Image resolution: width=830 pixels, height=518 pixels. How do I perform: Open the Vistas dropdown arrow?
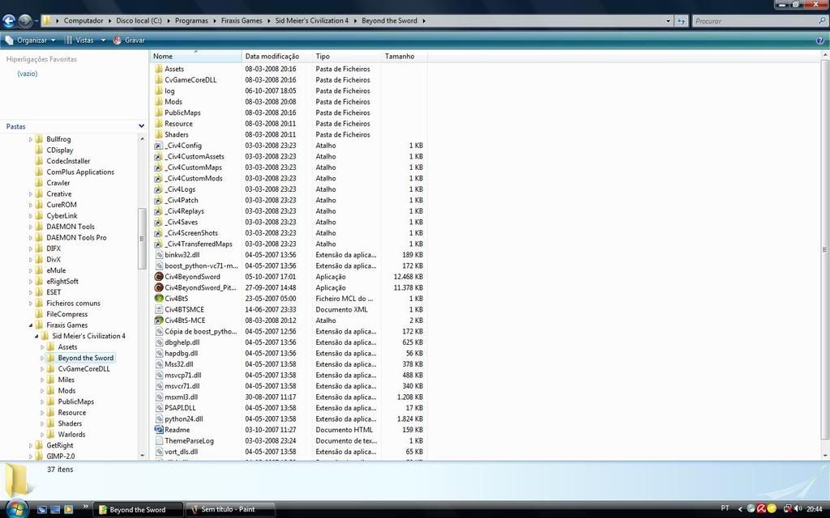pyautogui.click(x=103, y=40)
